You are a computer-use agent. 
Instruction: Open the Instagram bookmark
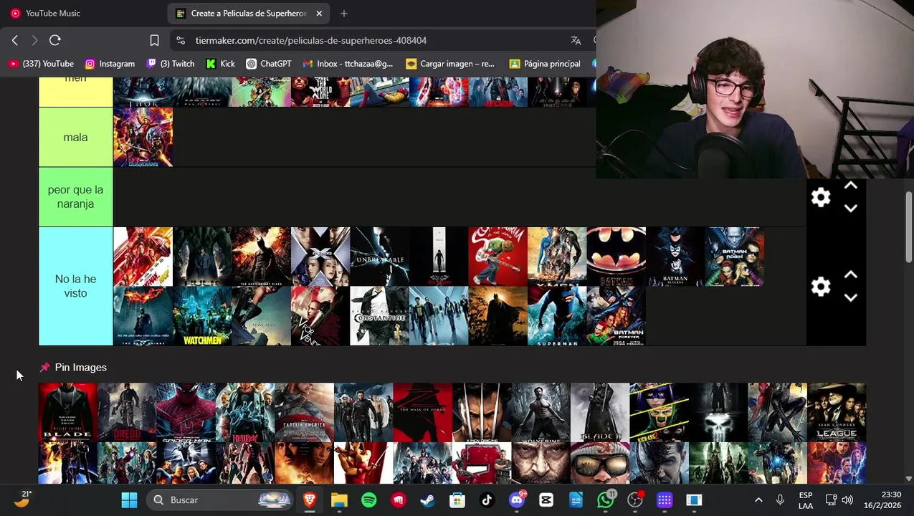click(x=110, y=64)
